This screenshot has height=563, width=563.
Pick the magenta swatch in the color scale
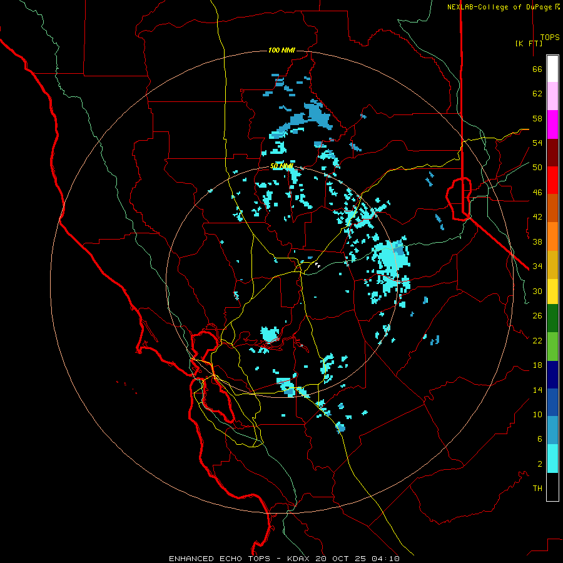552,124
